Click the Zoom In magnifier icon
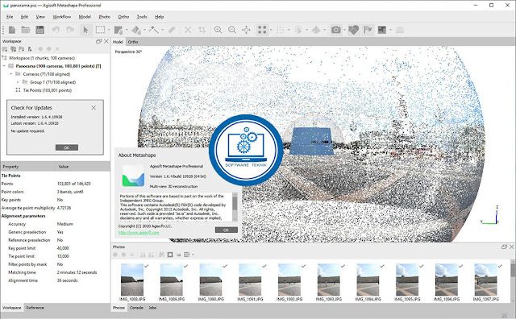The height and width of the screenshot is (319, 516). 218,30
